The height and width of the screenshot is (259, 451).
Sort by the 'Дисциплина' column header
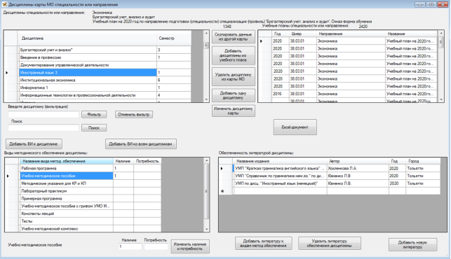point(88,38)
